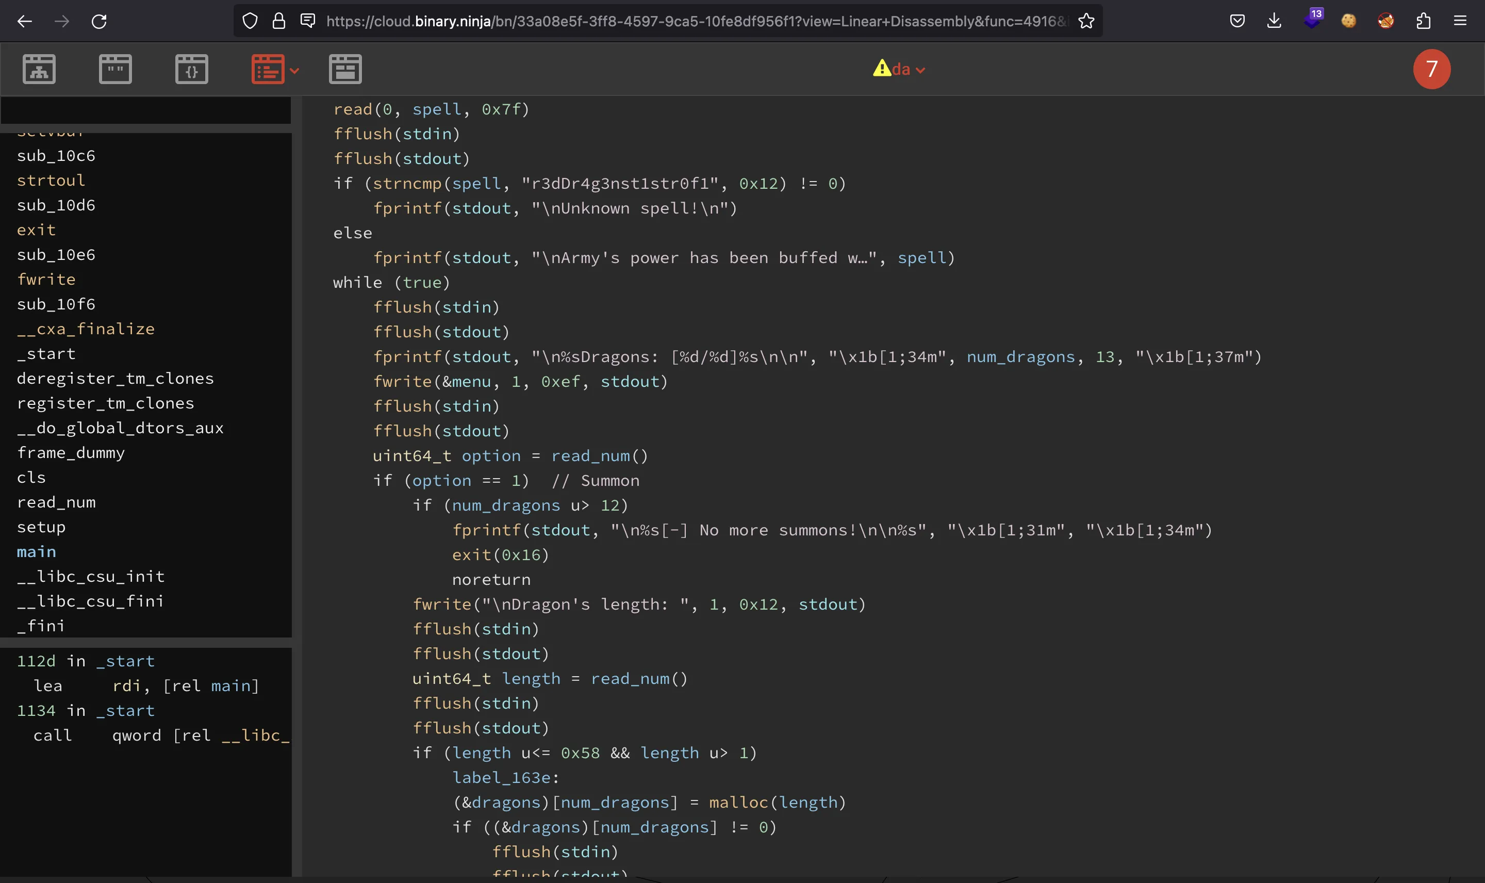Click the read(0, spell, 0x7f) line

click(431, 109)
